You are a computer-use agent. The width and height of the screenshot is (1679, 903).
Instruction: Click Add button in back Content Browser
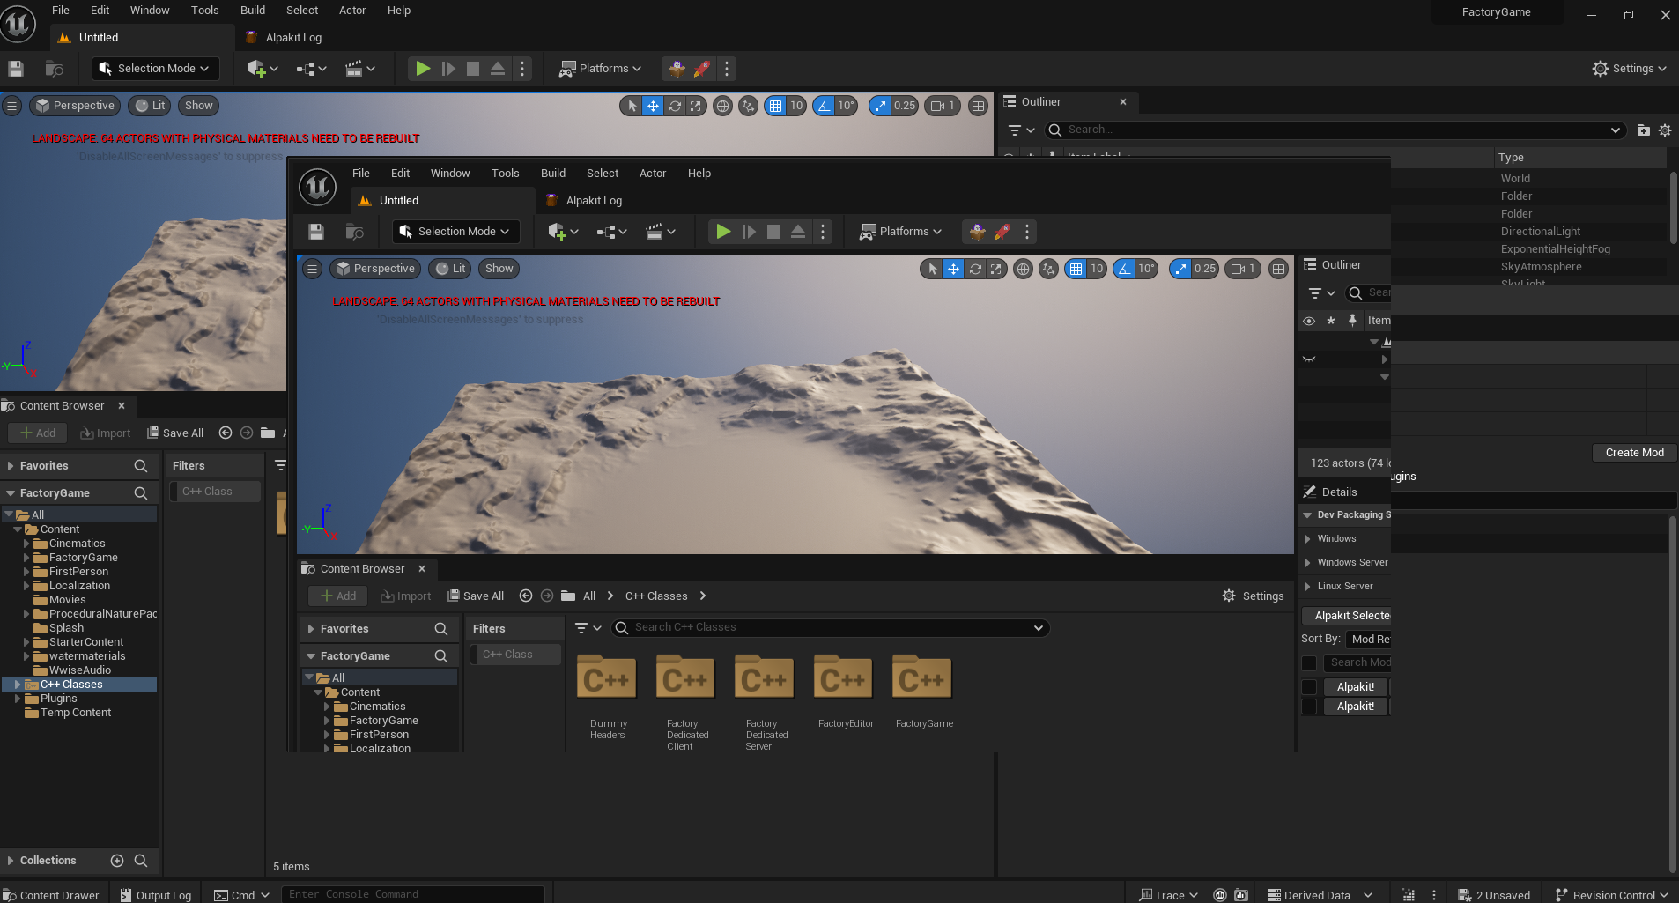[x=38, y=433]
